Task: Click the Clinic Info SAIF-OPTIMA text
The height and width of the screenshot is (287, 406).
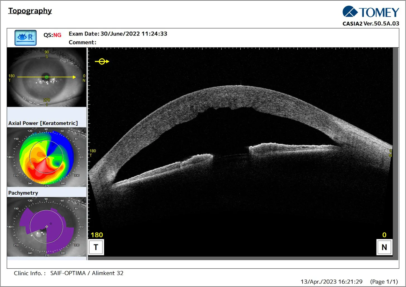Action: pos(69,273)
